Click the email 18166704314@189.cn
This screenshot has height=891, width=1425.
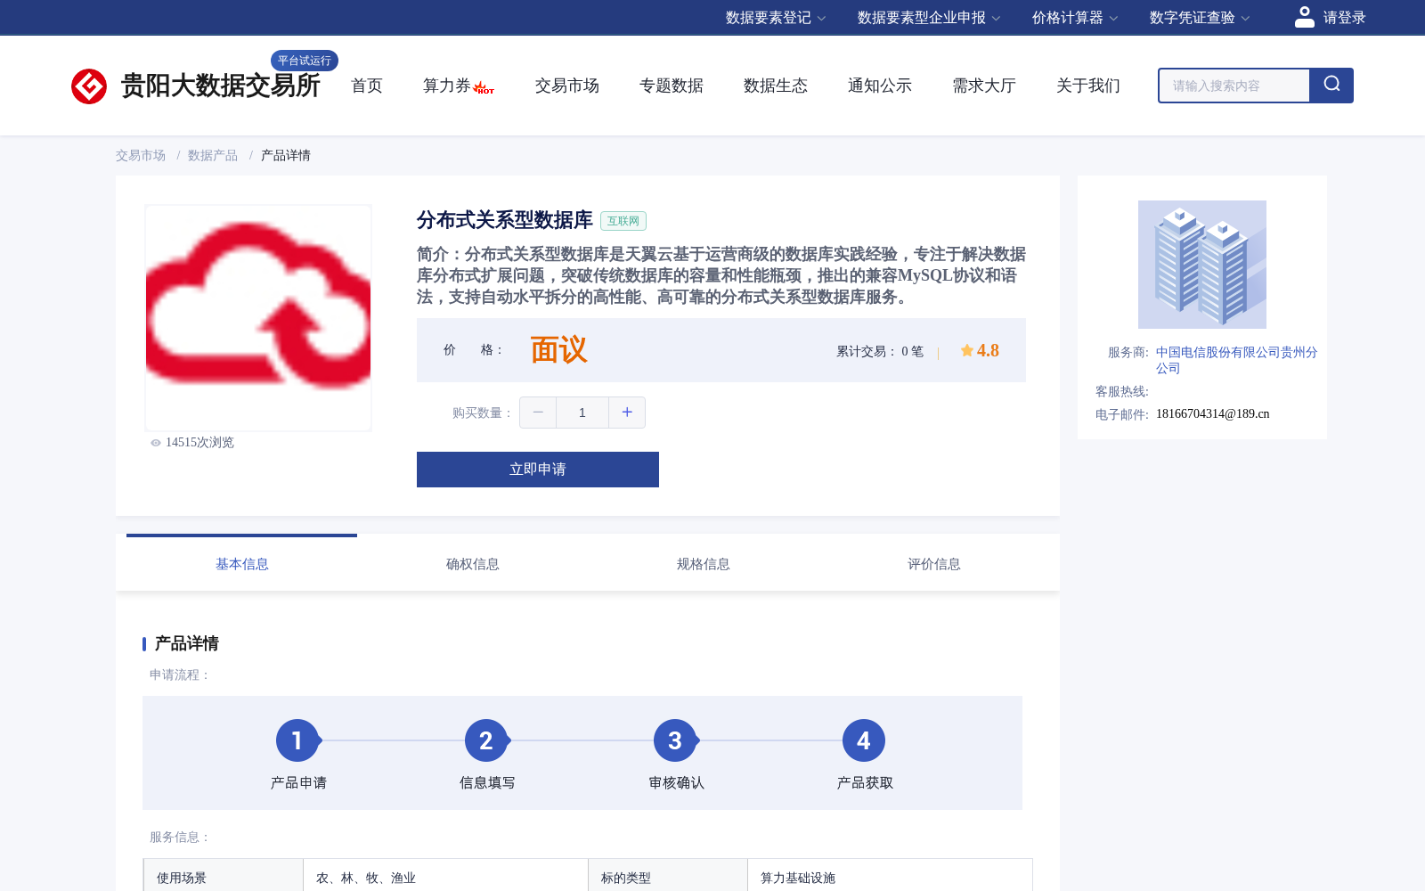1213,413
